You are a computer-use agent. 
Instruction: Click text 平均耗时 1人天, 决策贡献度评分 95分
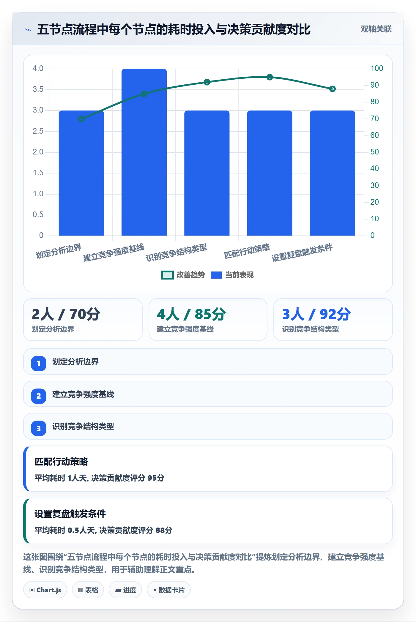pyautogui.click(x=100, y=478)
